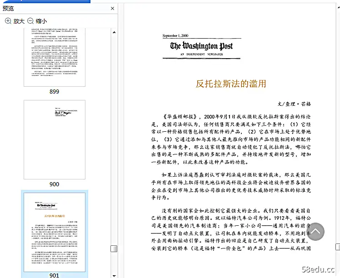This screenshot has width=340, height=278.
Task: Click the date text September 1, 2000
Action: point(175,35)
